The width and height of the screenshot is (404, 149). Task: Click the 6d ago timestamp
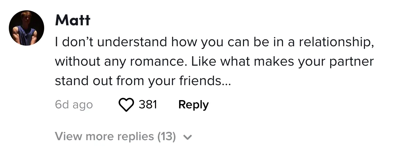pos(74,105)
